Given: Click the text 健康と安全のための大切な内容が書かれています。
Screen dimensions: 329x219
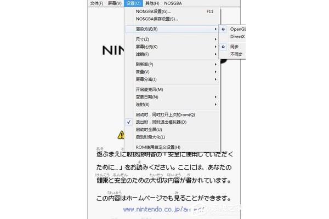Looking at the screenshot, I should tap(164, 181).
